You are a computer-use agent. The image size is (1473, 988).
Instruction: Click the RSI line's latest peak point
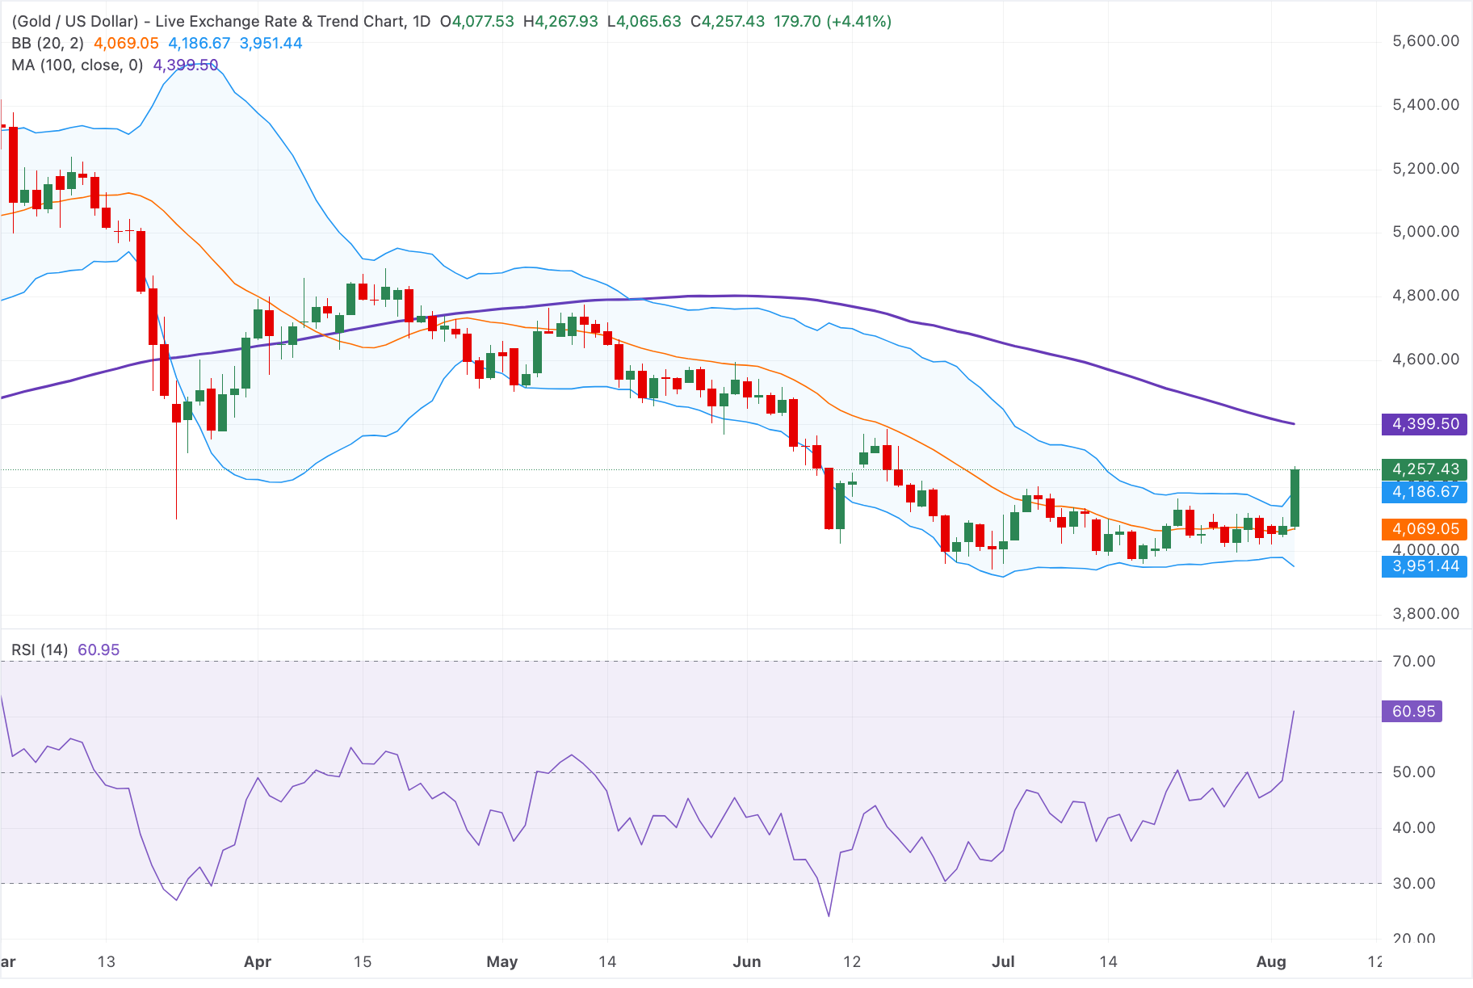pyautogui.click(x=1294, y=712)
